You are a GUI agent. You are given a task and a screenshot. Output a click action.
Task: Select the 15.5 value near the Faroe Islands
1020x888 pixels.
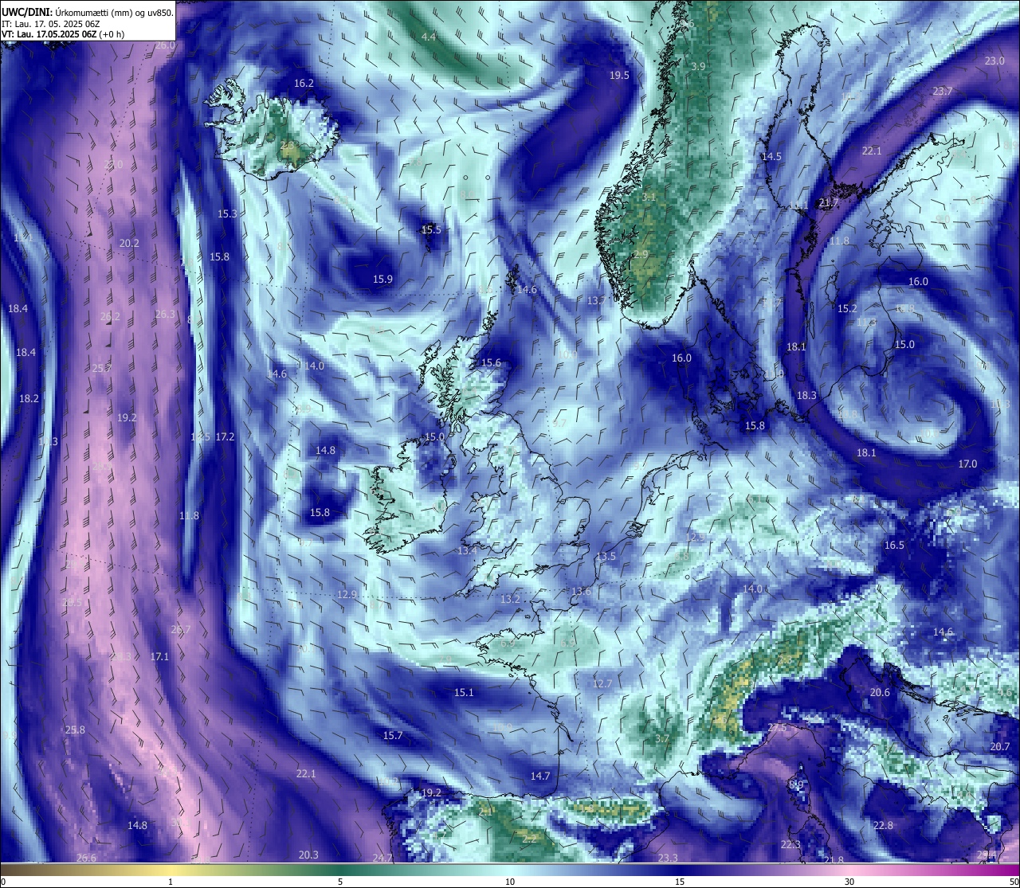point(431,229)
